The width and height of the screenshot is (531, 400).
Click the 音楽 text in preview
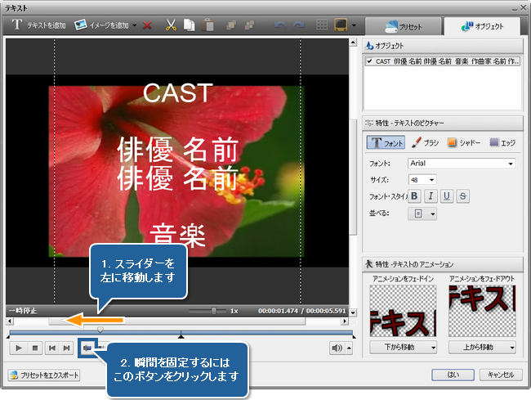178,235
